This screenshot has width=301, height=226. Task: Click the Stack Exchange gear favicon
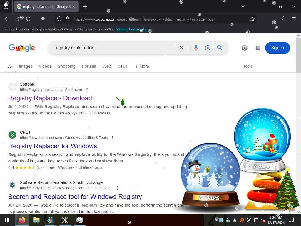coord(12,185)
